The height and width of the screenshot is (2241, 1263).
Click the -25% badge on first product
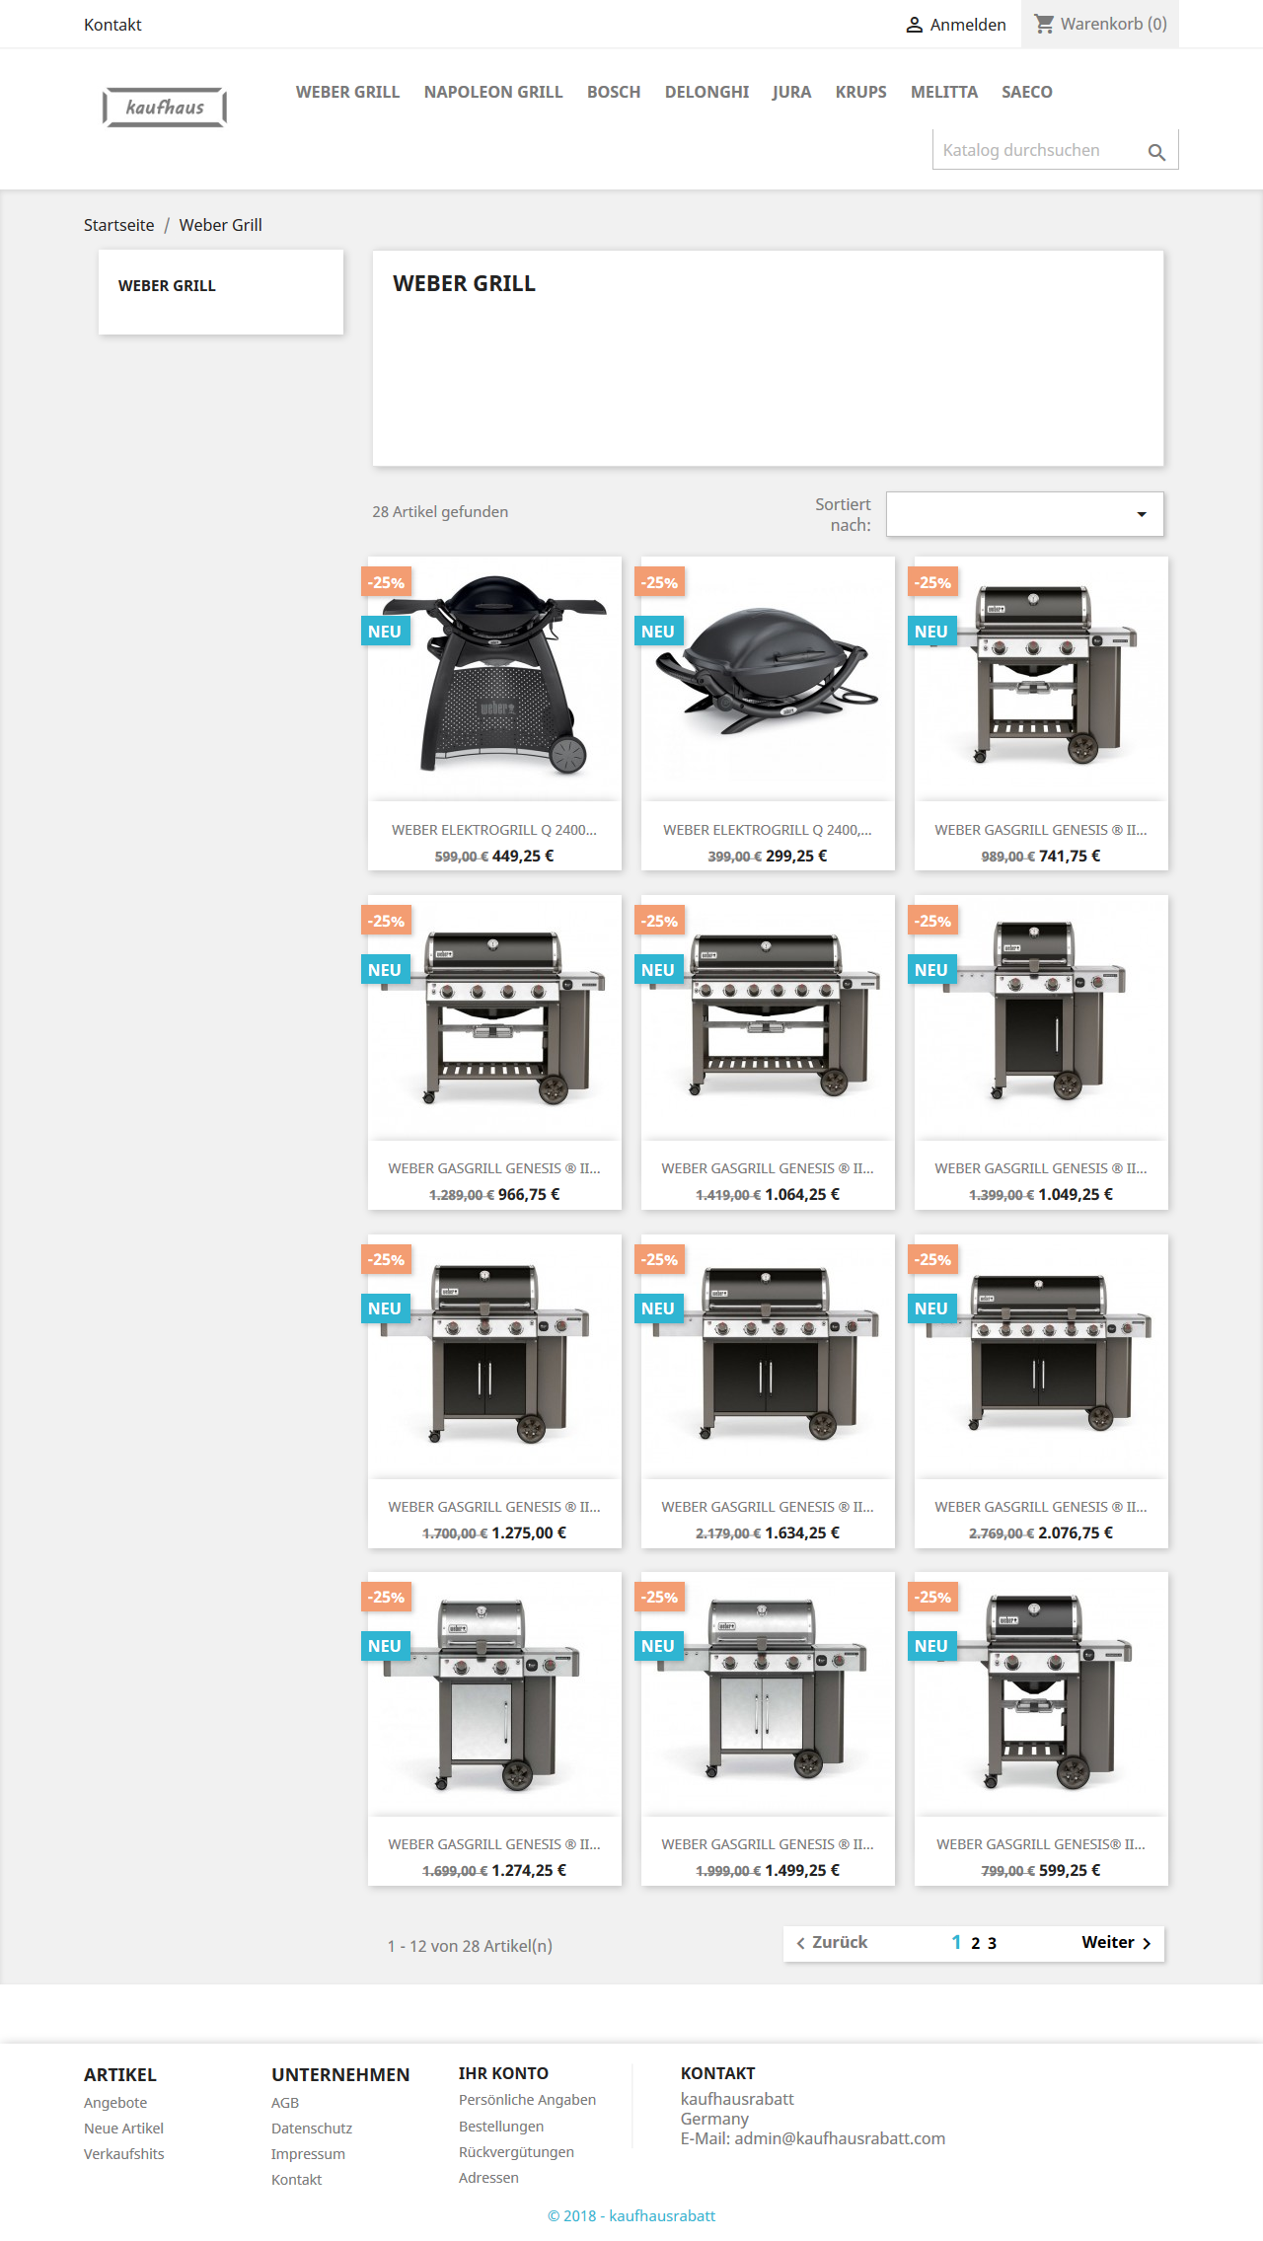click(x=386, y=582)
